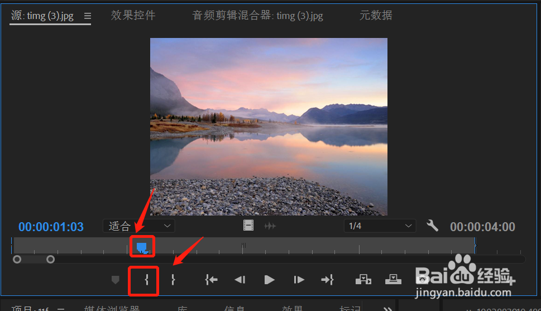541x311 pixels.
Task: Switch to the 效果控件 tab
Action: pyautogui.click(x=133, y=15)
